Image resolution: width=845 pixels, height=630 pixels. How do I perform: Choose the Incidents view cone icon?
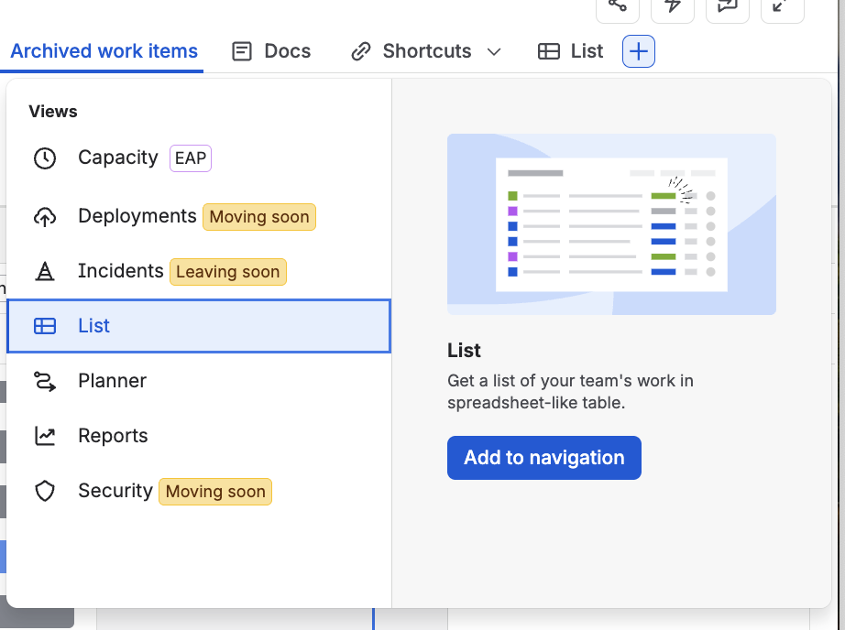tap(45, 271)
